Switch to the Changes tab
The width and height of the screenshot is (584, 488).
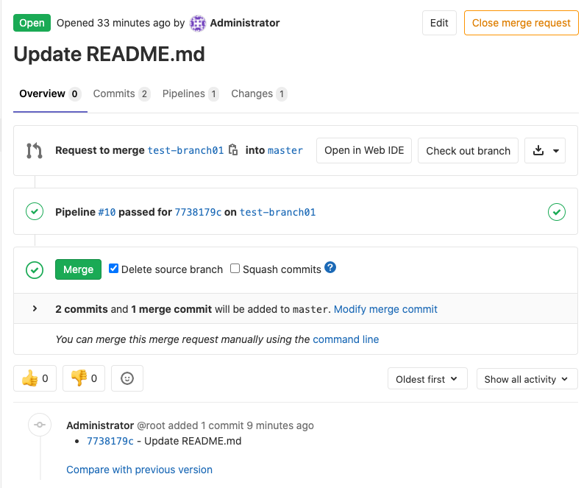258,93
